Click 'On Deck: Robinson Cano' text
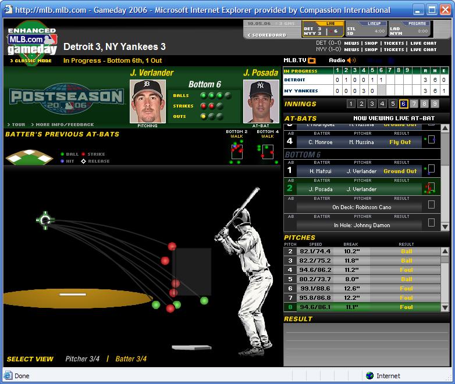This screenshot has width=455, height=384. click(362, 207)
